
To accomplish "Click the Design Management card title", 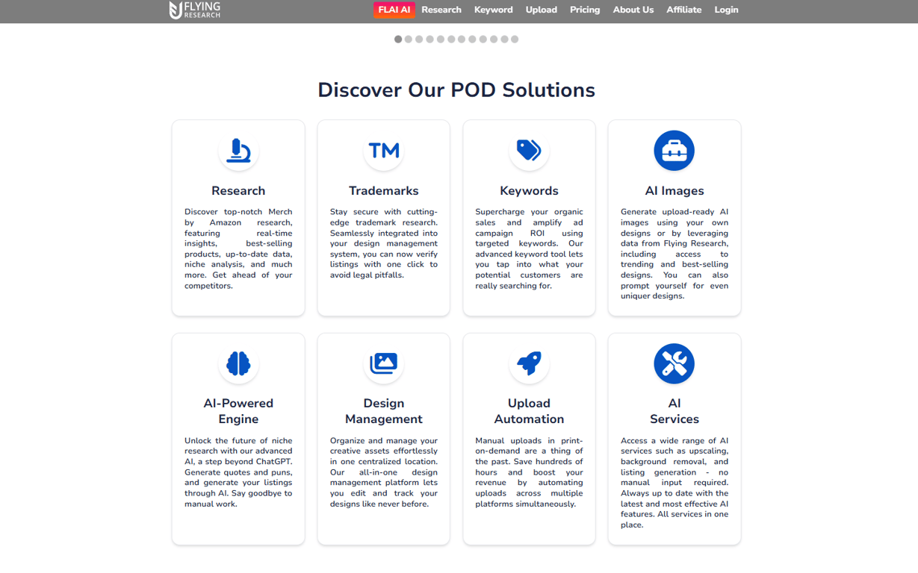I will [384, 411].
